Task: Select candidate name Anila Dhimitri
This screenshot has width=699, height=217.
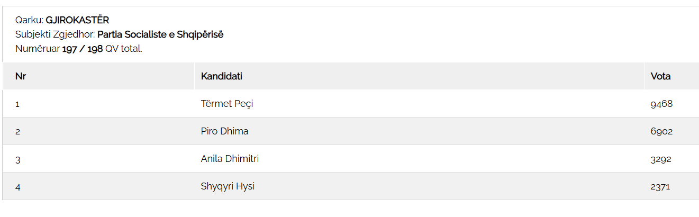Action: 230,159
